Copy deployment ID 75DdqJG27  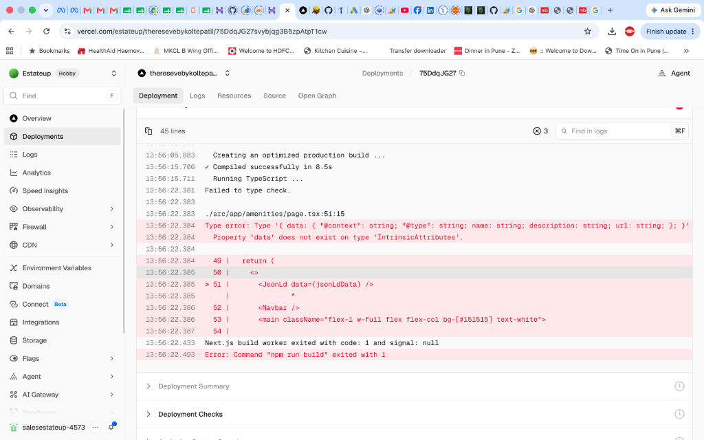(462, 73)
